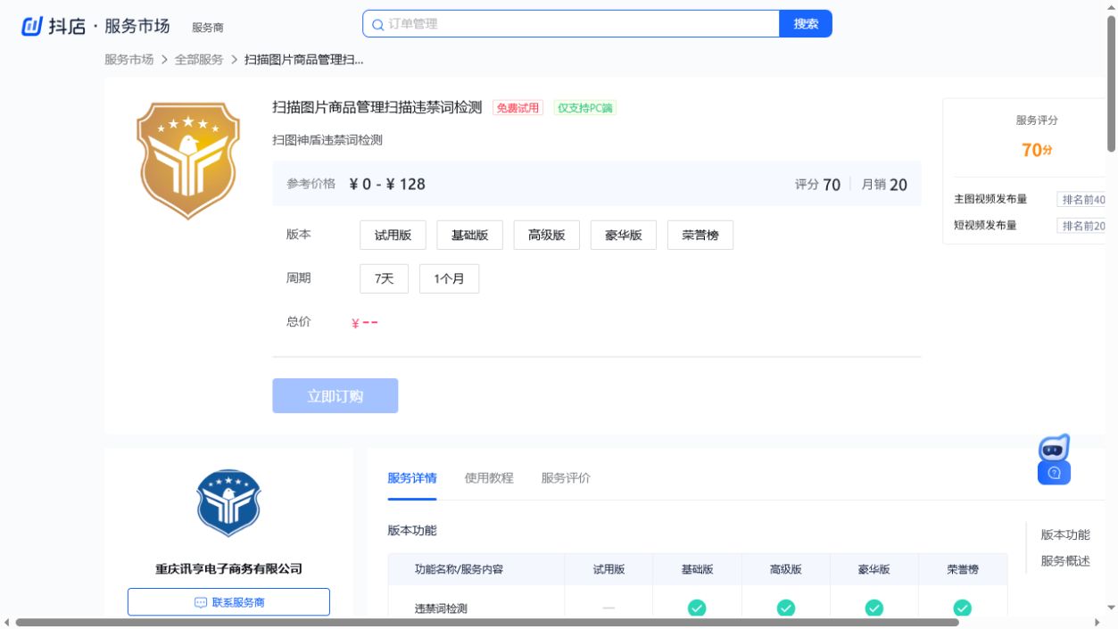Switch to the 服务详情 tab
This screenshot has width=1118, height=629.
[x=412, y=477]
